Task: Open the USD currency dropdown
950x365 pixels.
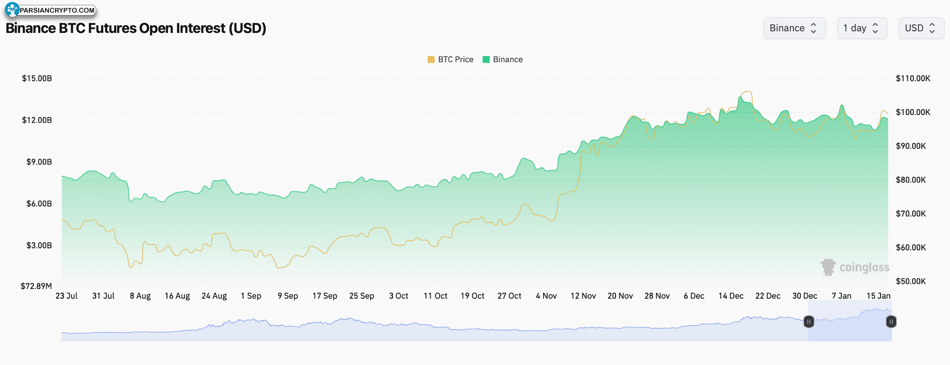Action: [x=921, y=28]
